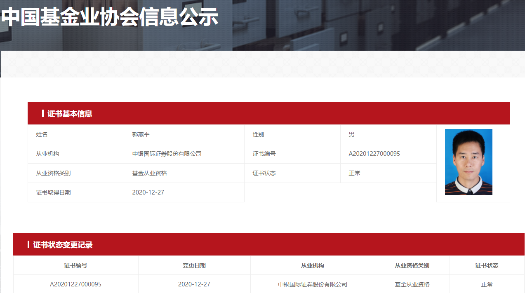Select certificate number A20201227000095 in records row
This screenshot has width=525, height=293.
coord(75,284)
